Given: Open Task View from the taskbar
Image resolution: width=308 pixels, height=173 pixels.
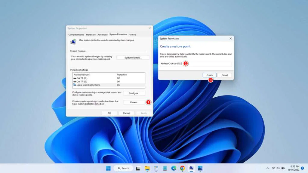Looking at the screenshot, I should (x=138, y=168).
